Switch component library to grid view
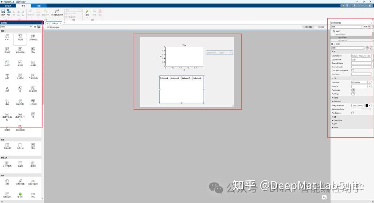 pos(39,27)
